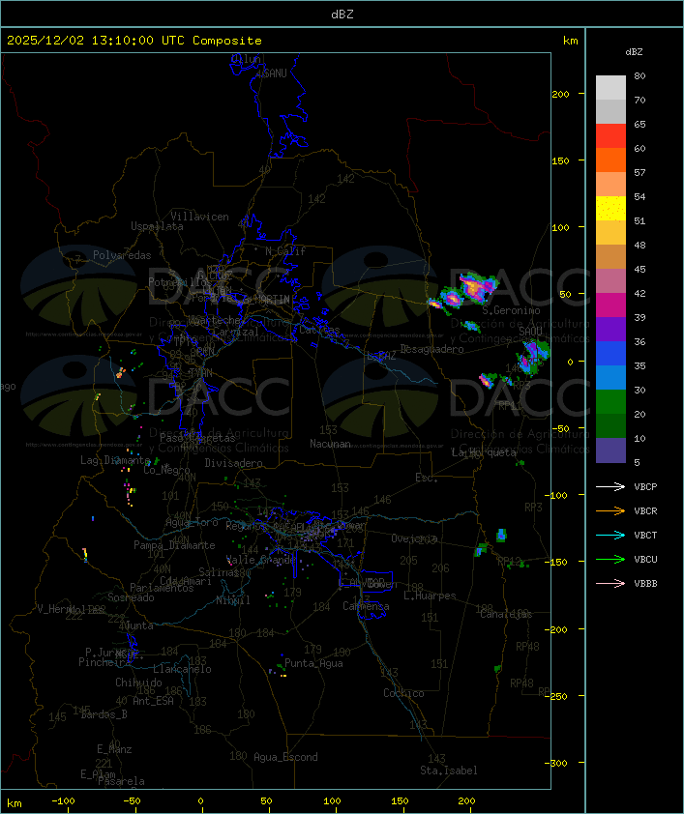Click the 54 dBZ yellow dotted swatch

point(610,209)
